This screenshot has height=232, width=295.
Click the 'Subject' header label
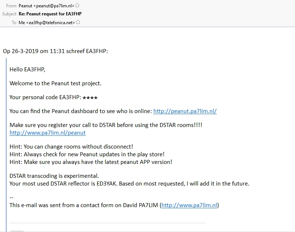[9, 14]
